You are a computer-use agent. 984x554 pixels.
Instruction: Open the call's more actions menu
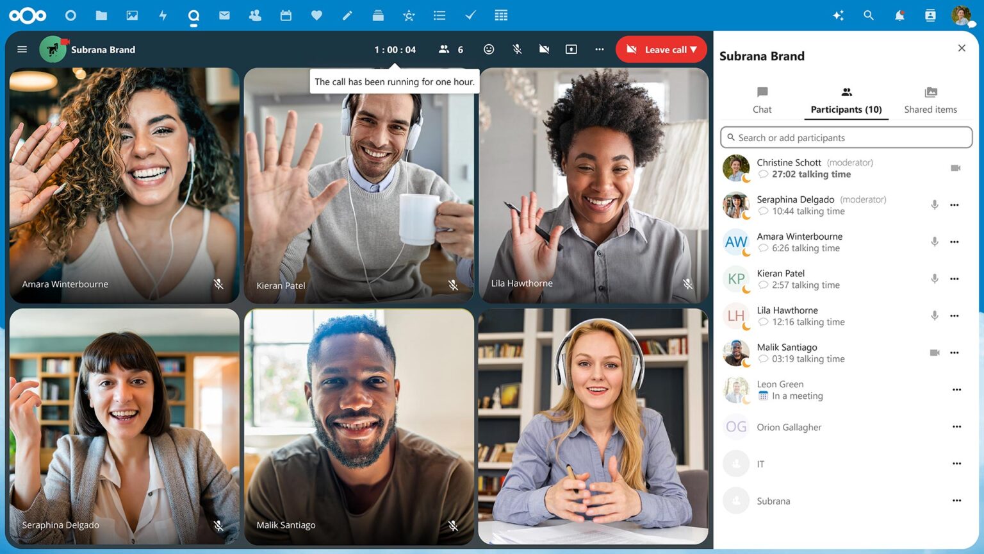[599, 49]
